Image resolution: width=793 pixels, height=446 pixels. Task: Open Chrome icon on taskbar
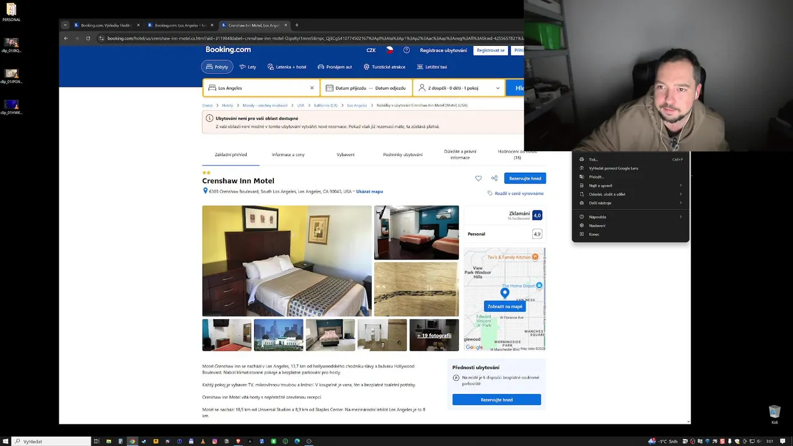point(132,441)
